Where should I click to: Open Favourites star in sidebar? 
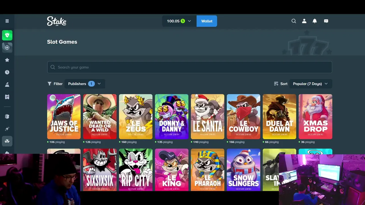pos(7,60)
